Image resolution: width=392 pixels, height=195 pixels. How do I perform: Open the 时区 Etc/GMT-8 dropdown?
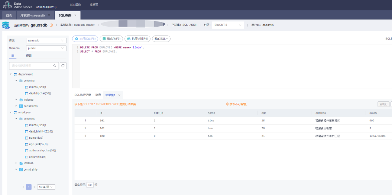228,25
